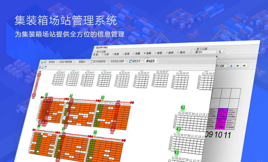Viewport: 268px width, 162px height.
Task: Click the second toolbar icon under the tabs
Action: pos(43,67)
